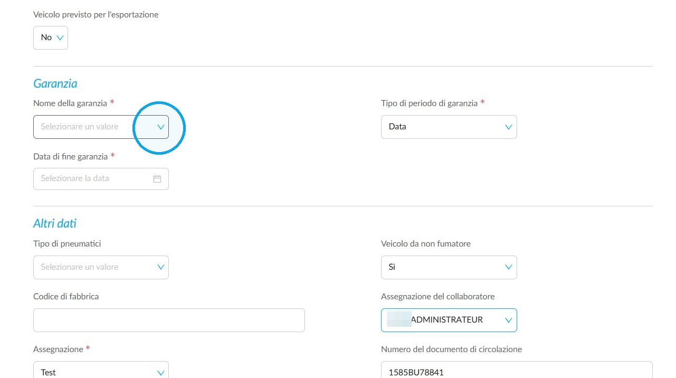Click the Test value in Assegnazione dropdown
This screenshot has height=378, width=676.
point(48,373)
